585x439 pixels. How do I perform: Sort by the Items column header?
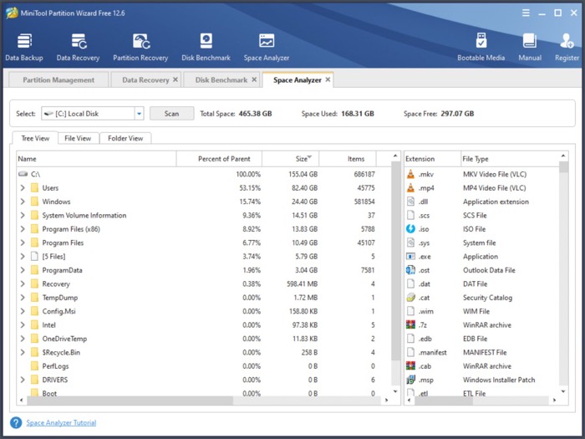[x=348, y=159]
